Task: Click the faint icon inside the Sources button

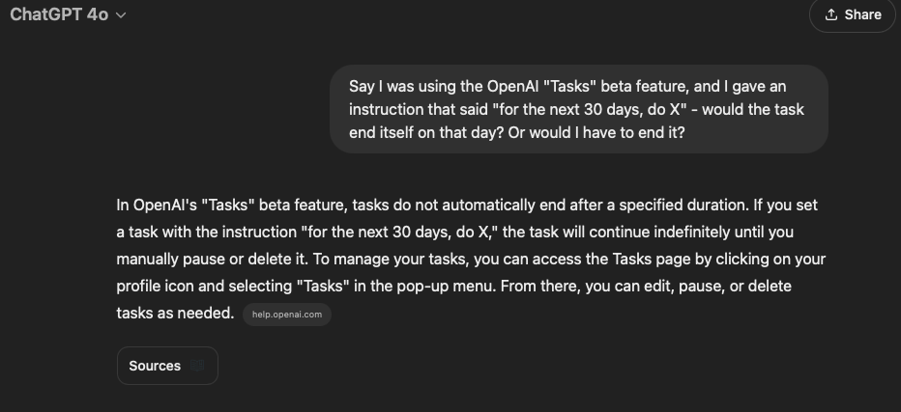Action: 197,366
